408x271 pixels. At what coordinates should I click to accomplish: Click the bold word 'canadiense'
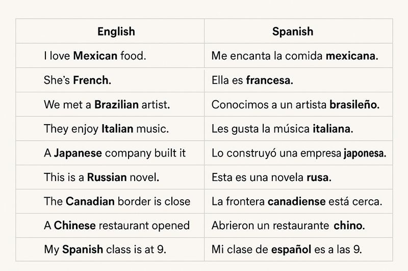tap(297, 201)
